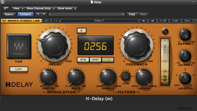
Task: Click the large FEEDBACK knob
Action: pyautogui.click(x=137, y=45)
